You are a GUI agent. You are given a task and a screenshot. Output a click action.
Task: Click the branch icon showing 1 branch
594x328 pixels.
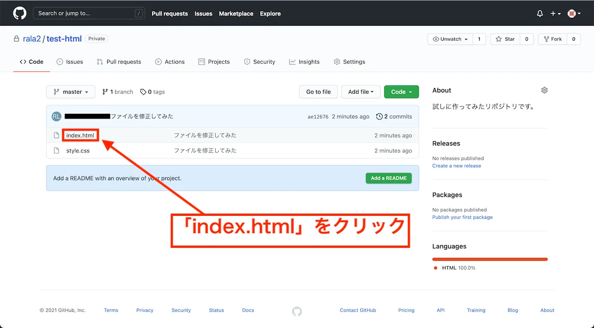tap(104, 92)
